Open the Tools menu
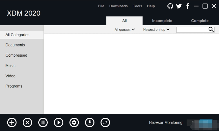This screenshot has width=219, height=131. pyautogui.click(x=137, y=6)
